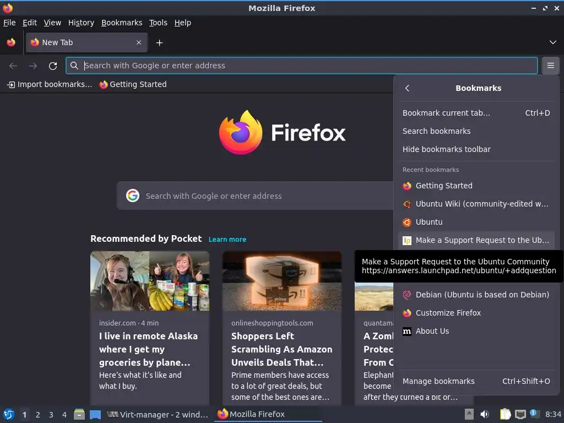Viewport: 564px width, 423px height.
Task: Open the Edit menu
Action: [x=30, y=23]
